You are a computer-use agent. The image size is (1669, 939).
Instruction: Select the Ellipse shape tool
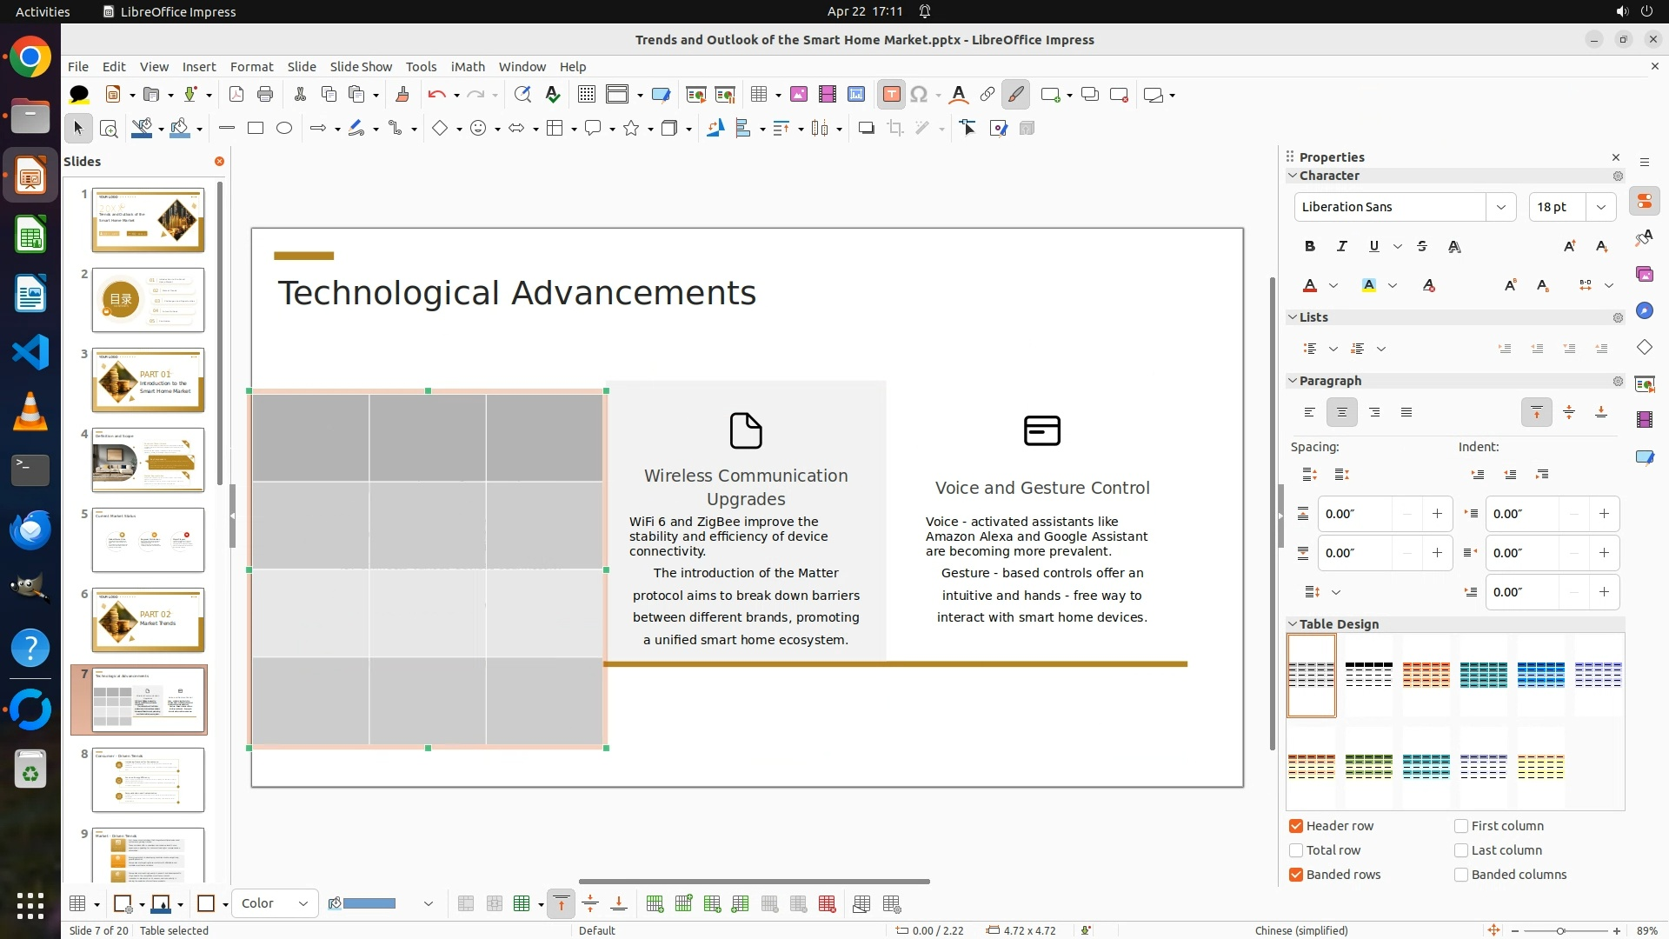click(284, 129)
